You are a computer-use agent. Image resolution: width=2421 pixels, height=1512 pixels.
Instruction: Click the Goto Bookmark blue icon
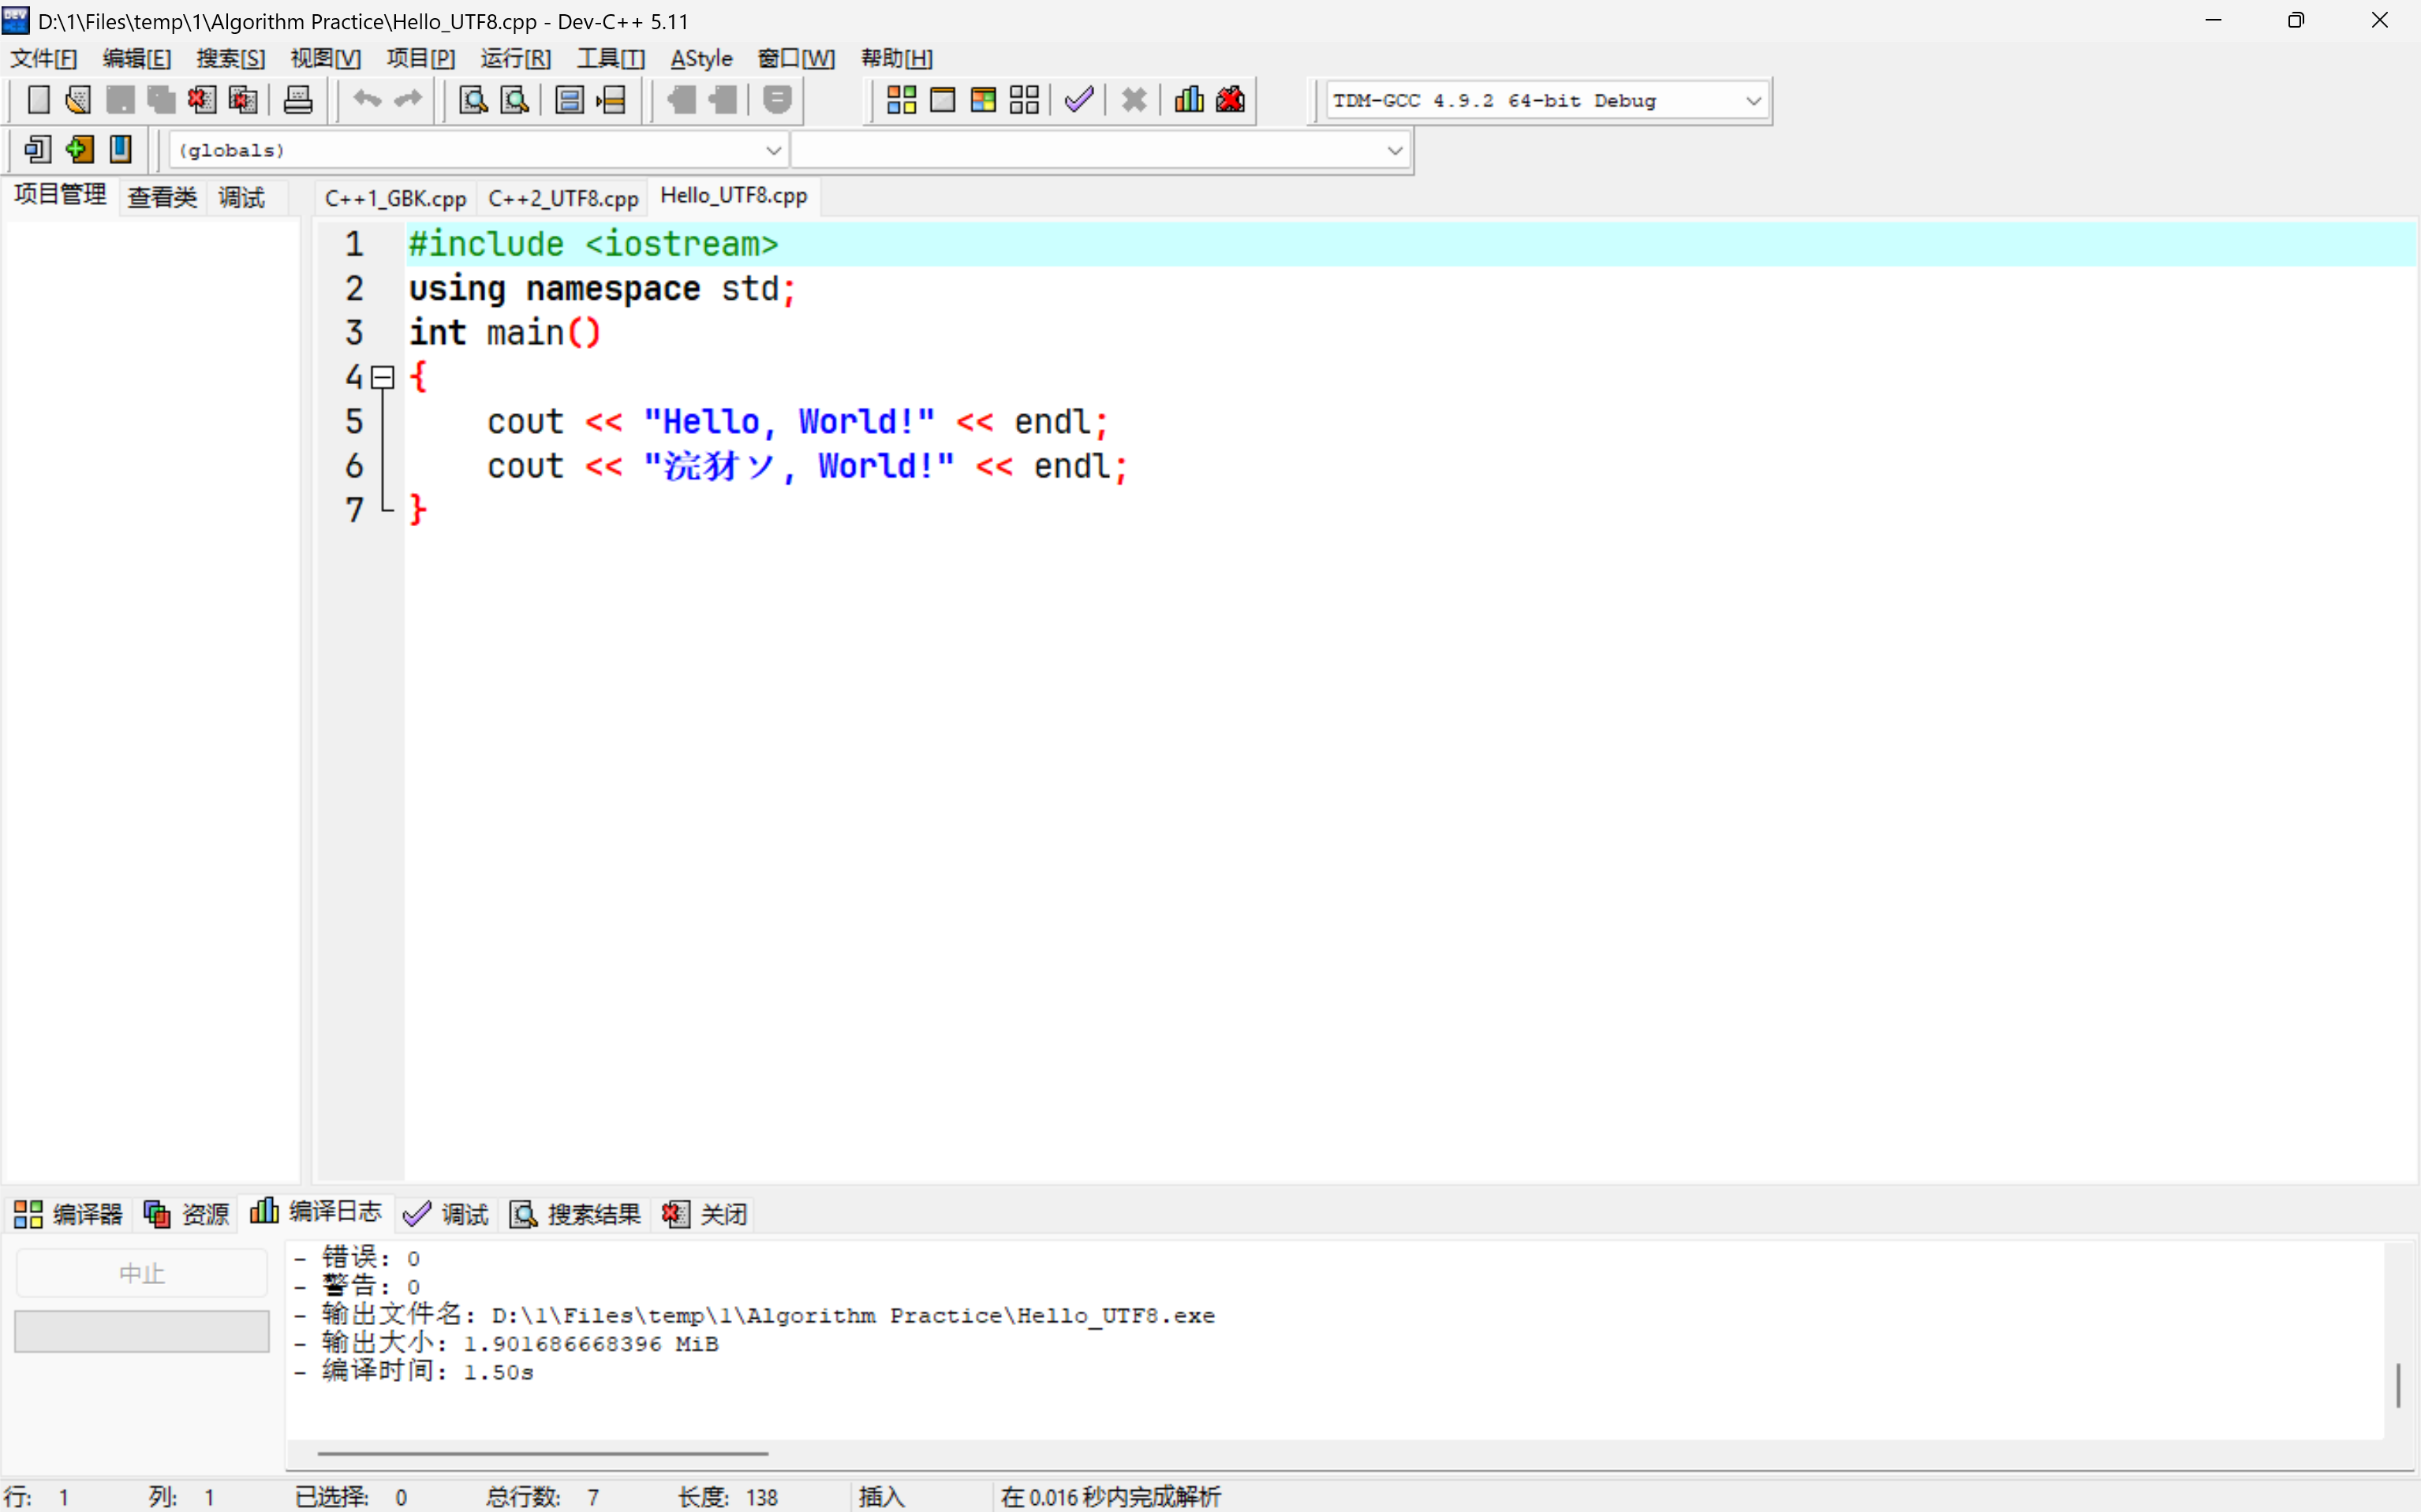[120, 150]
